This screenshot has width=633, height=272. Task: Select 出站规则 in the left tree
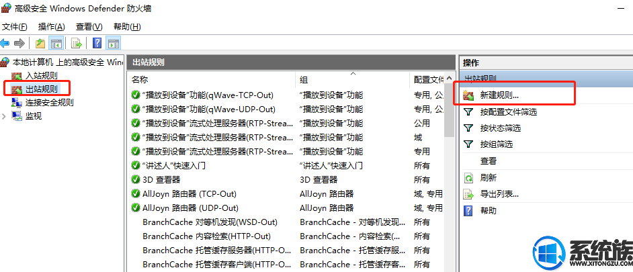[42, 89]
